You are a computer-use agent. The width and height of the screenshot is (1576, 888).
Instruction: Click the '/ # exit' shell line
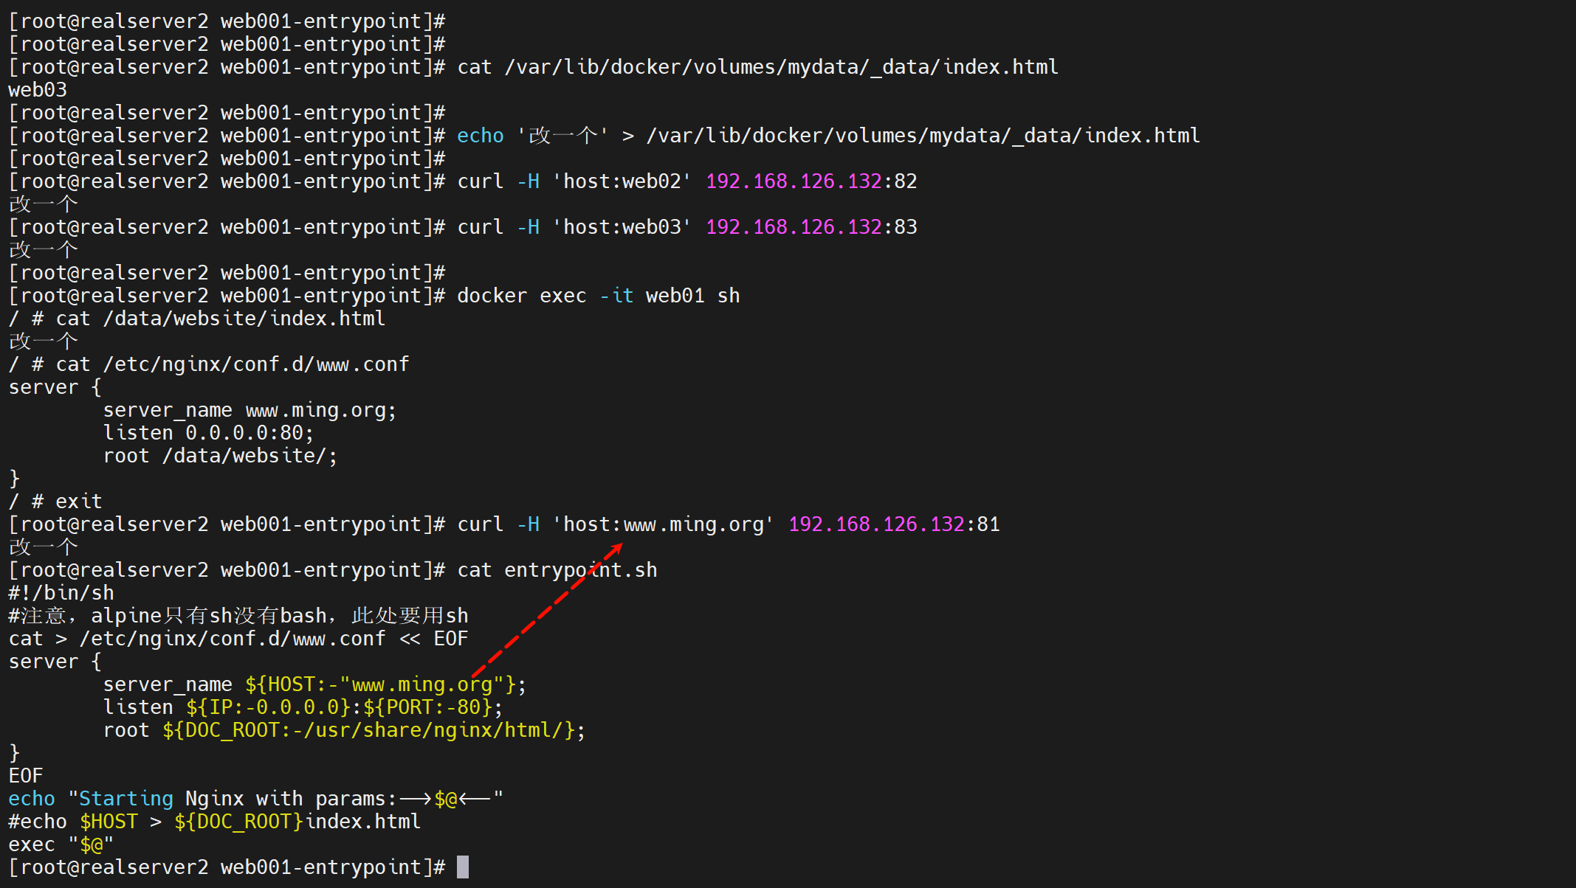point(55,502)
